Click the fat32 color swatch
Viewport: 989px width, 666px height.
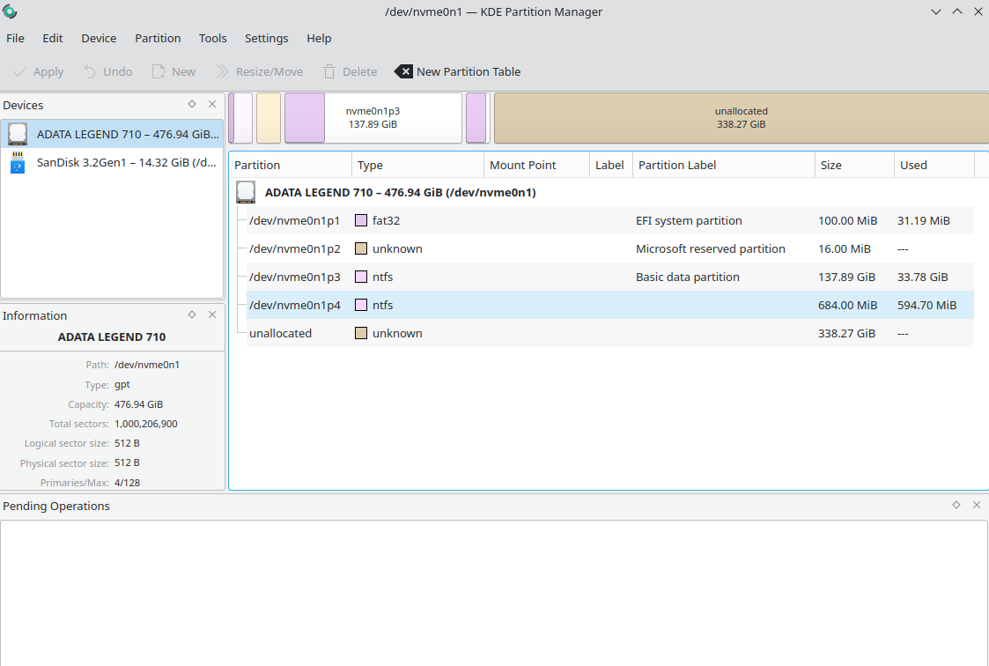tap(361, 221)
